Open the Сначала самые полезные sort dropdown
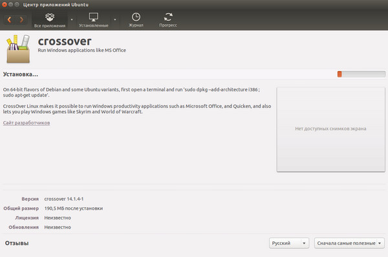The image size is (388, 257). (x=349, y=243)
